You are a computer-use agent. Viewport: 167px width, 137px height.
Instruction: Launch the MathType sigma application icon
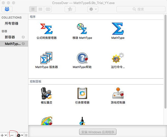pyautogui.click(x=118, y=29)
